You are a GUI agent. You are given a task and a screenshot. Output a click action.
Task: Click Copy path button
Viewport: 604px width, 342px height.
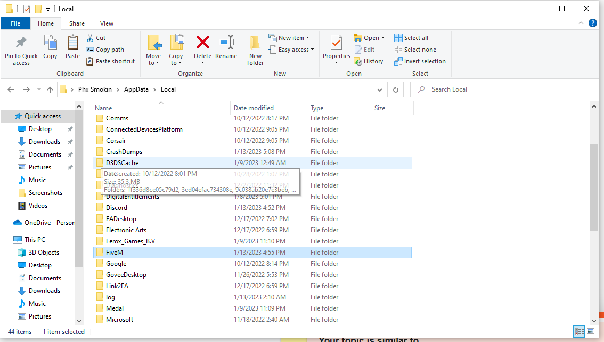point(105,50)
